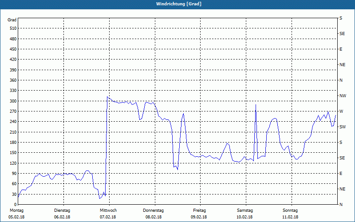Select the 0 y-axis value
The height and width of the screenshot is (222, 355).
pos(16,205)
